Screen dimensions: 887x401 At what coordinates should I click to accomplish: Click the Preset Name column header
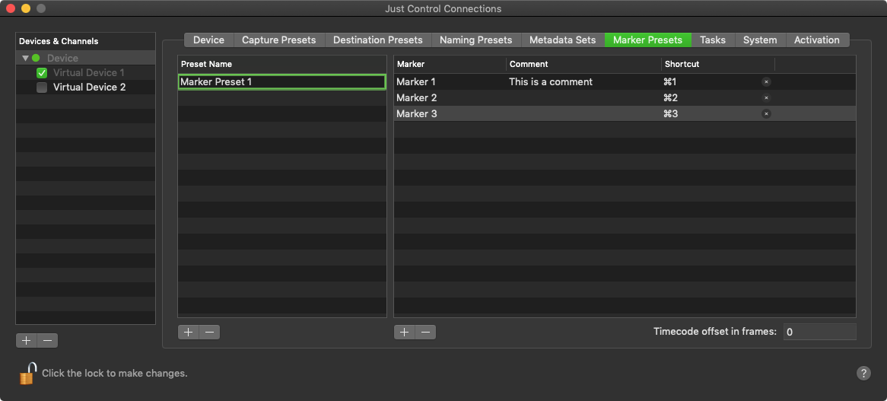[x=281, y=64]
